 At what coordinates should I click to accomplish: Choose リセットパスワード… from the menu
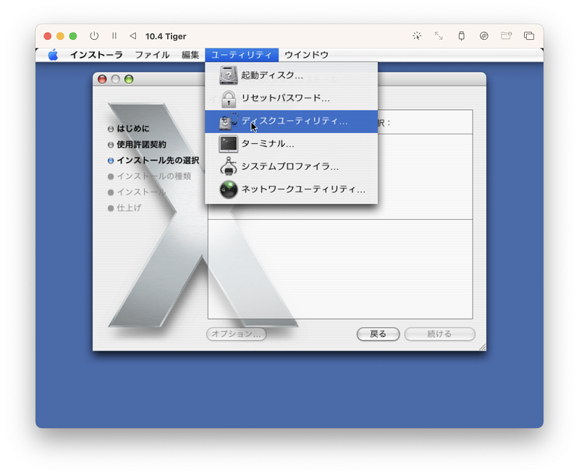point(292,98)
